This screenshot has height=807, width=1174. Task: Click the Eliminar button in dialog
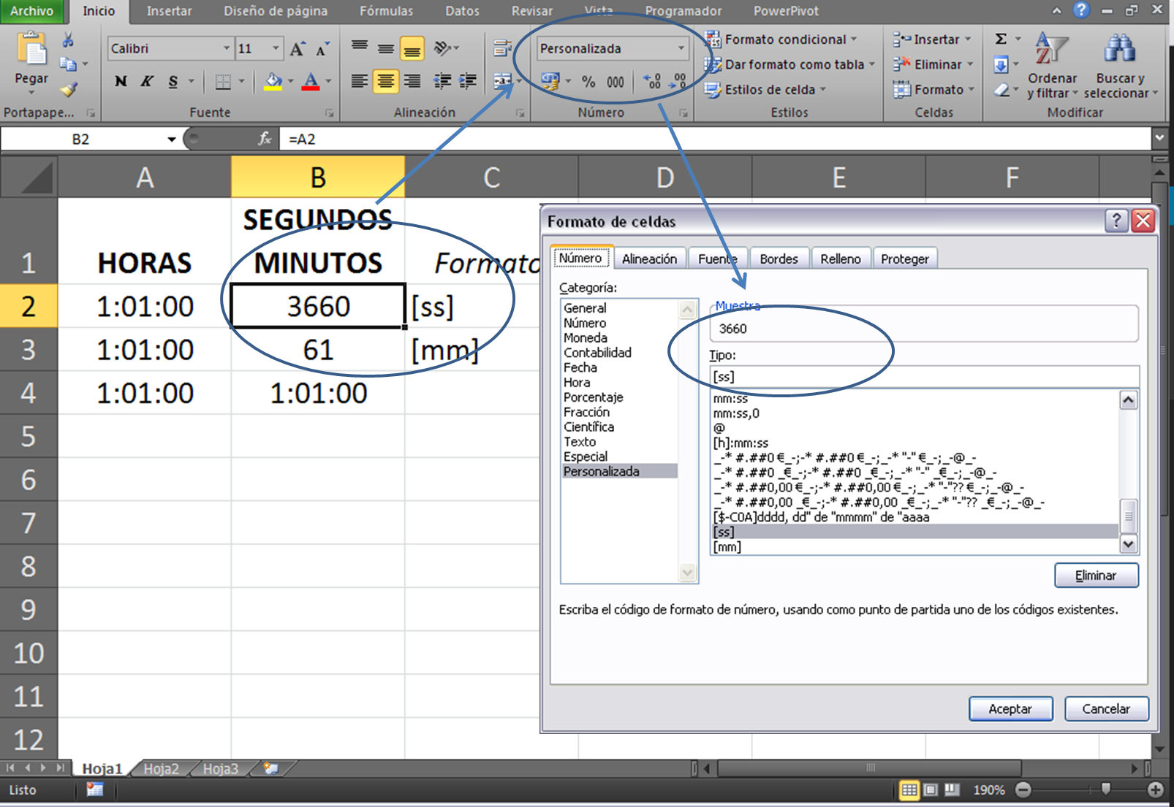(x=1096, y=575)
